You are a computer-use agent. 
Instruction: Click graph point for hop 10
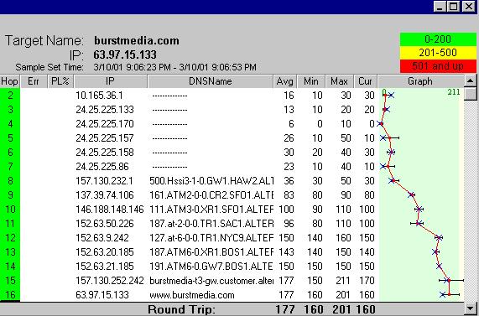pyautogui.click(x=419, y=210)
